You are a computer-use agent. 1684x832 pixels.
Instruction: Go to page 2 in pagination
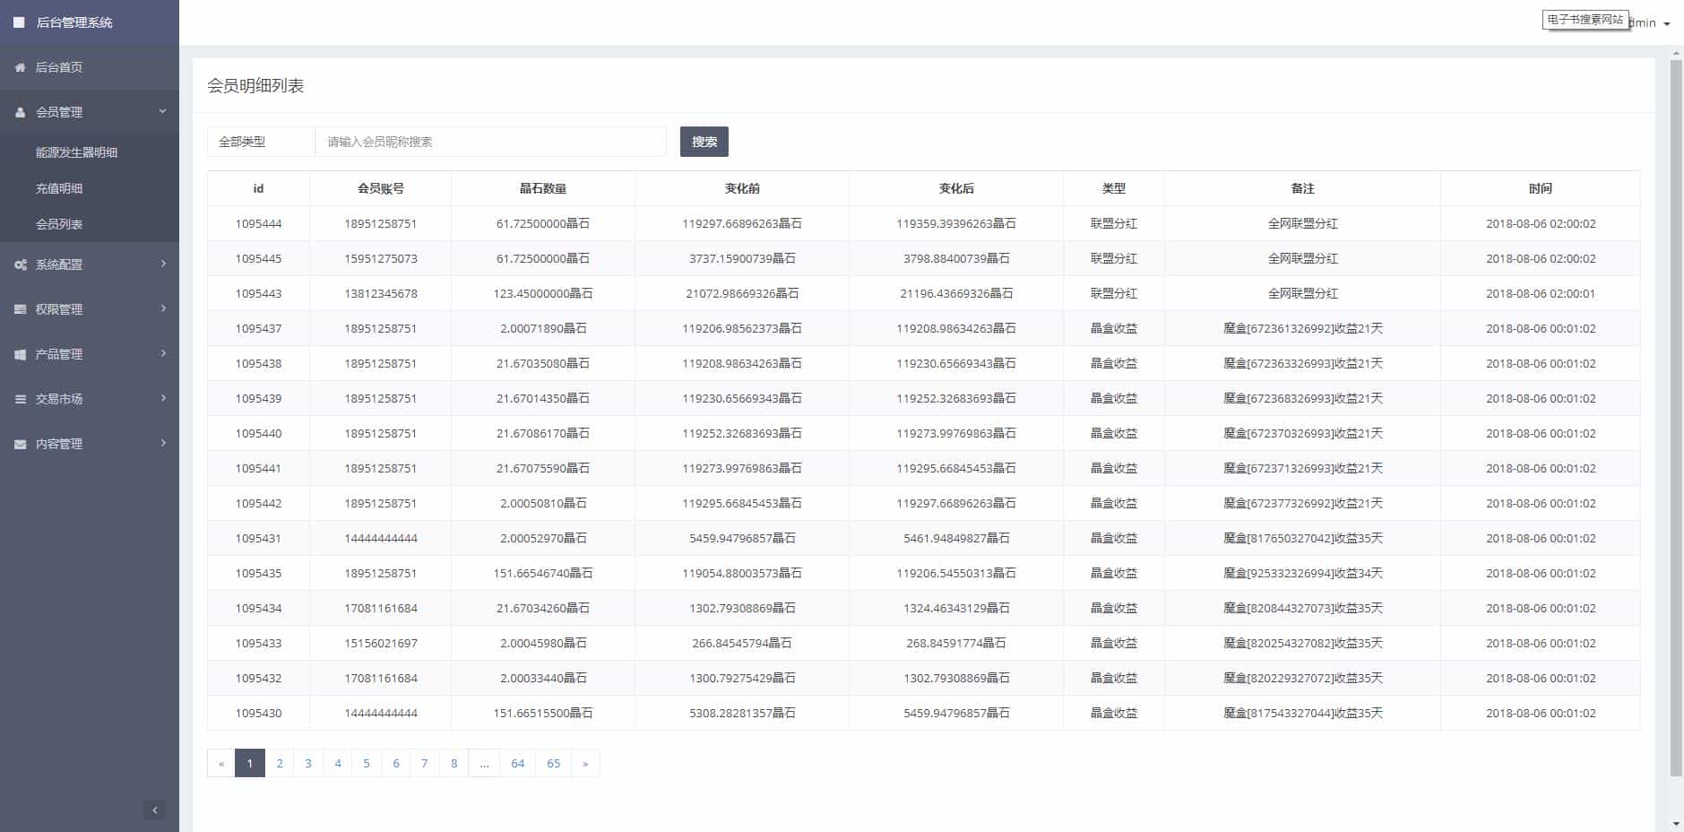[x=280, y=763]
